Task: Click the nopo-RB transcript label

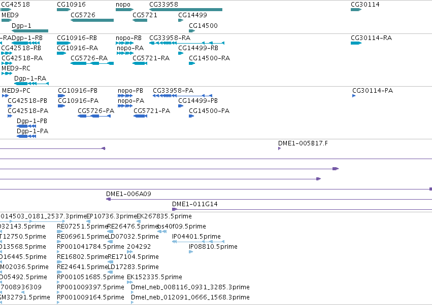Action: pyautogui.click(x=128, y=37)
